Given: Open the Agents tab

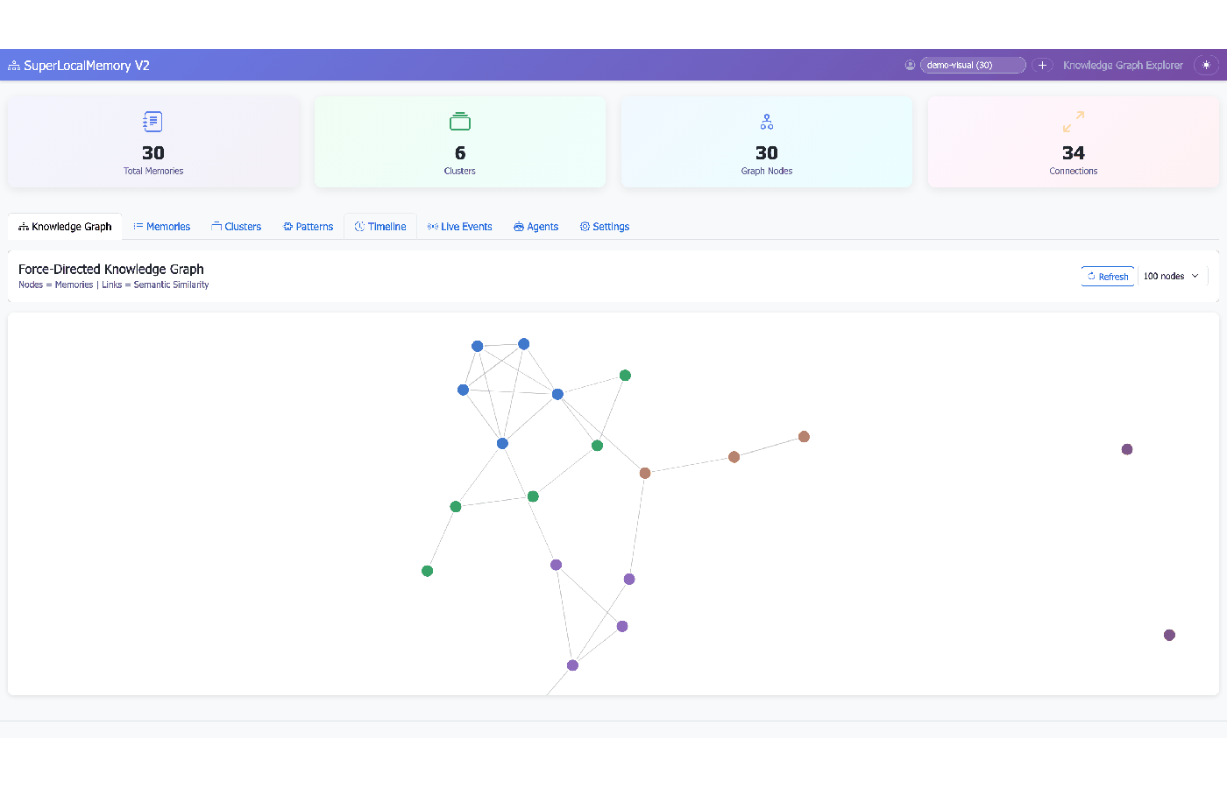Looking at the screenshot, I should [535, 226].
